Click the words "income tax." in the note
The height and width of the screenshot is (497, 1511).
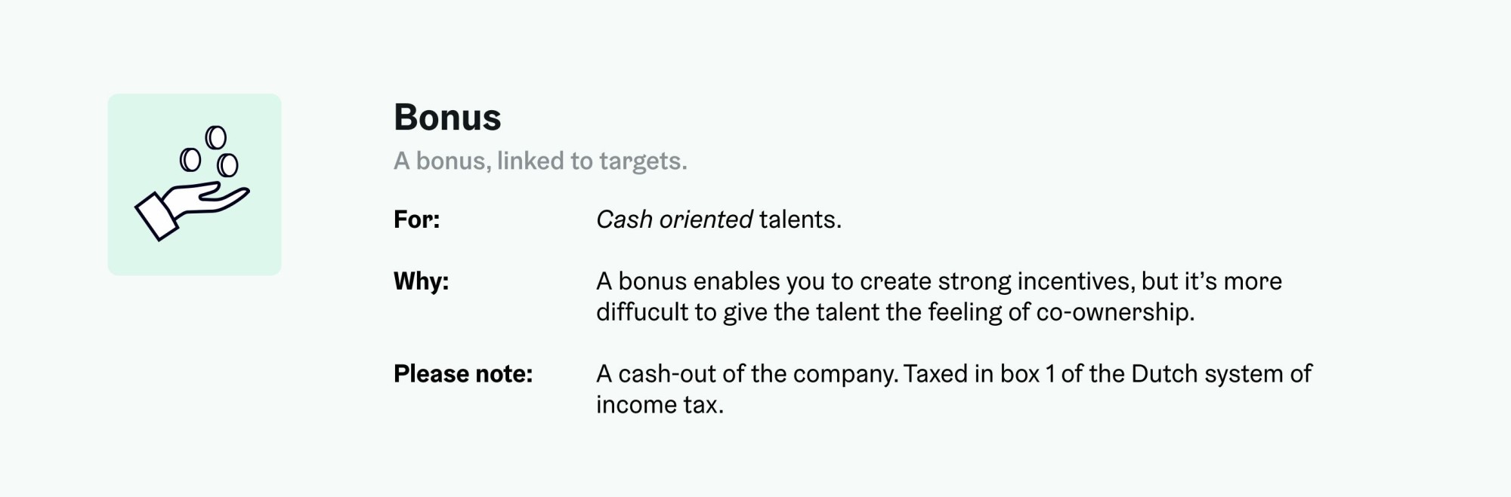click(660, 405)
